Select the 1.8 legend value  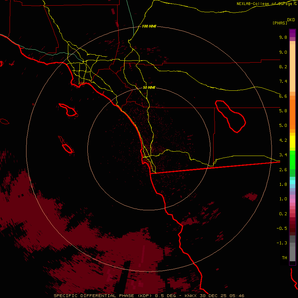[283, 184]
